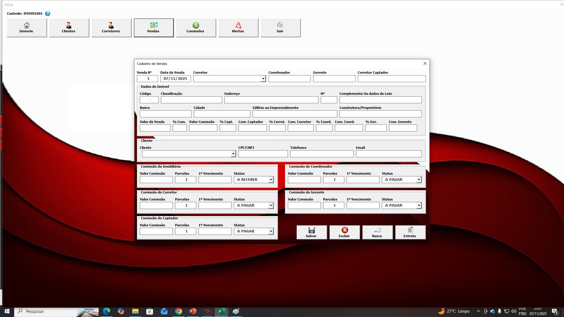
Task: Open the Alertas module
Action: coord(238,28)
